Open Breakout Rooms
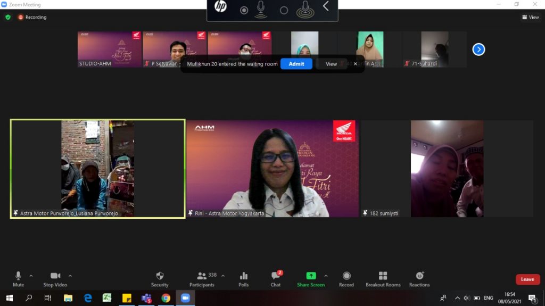The height and width of the screenshot is (306, 545). pyautogui.click(x=383, y=276)
